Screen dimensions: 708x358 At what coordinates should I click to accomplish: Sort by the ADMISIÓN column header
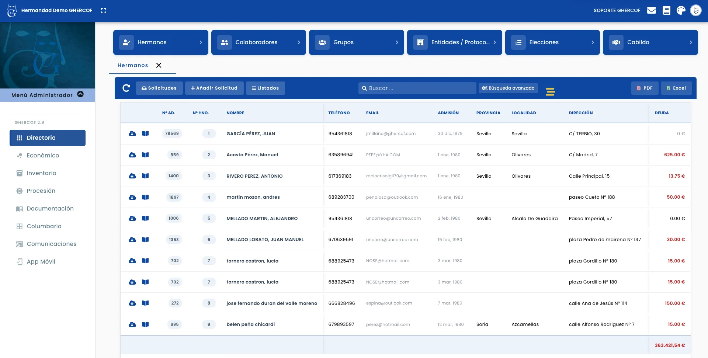tap(448, 113)
